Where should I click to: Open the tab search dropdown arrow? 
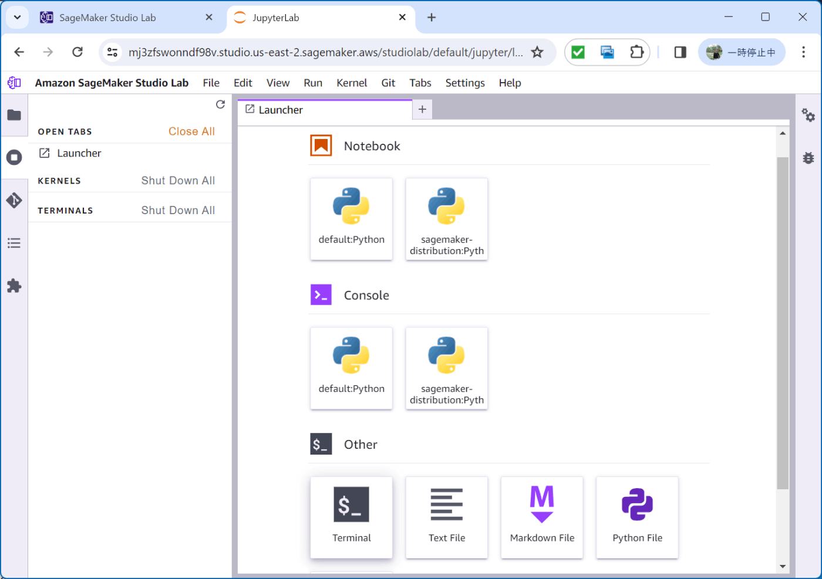(x=17, y=17)
